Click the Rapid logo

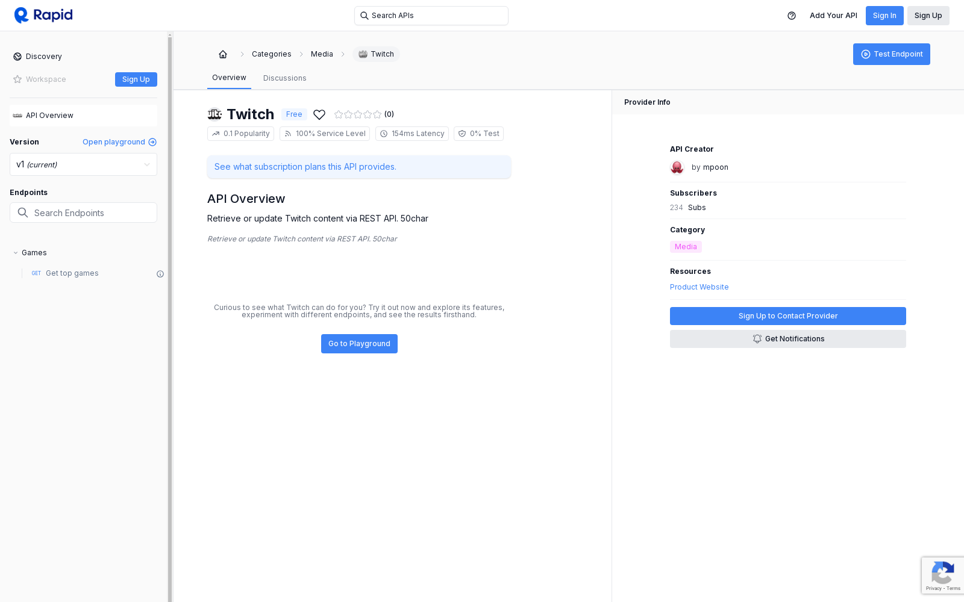[x=43, y=15]
